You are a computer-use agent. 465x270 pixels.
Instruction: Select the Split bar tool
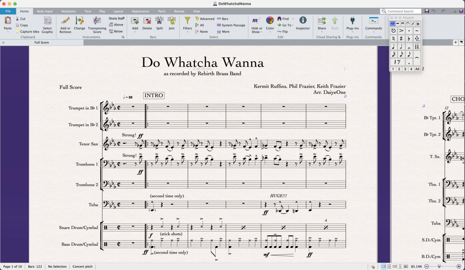tap(159, 23)
